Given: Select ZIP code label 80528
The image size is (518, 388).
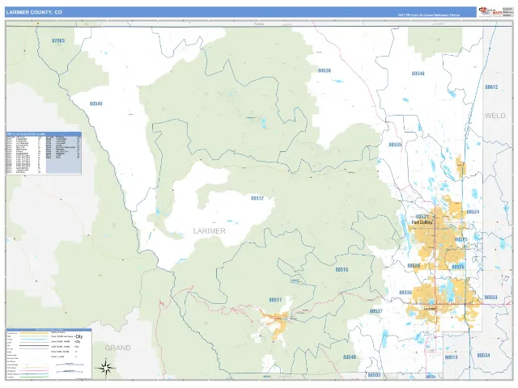Looking at the screenshot, I should (458, 267).
